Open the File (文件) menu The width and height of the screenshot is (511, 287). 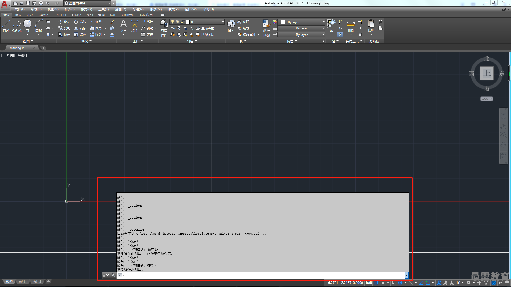tap(19, 9)
